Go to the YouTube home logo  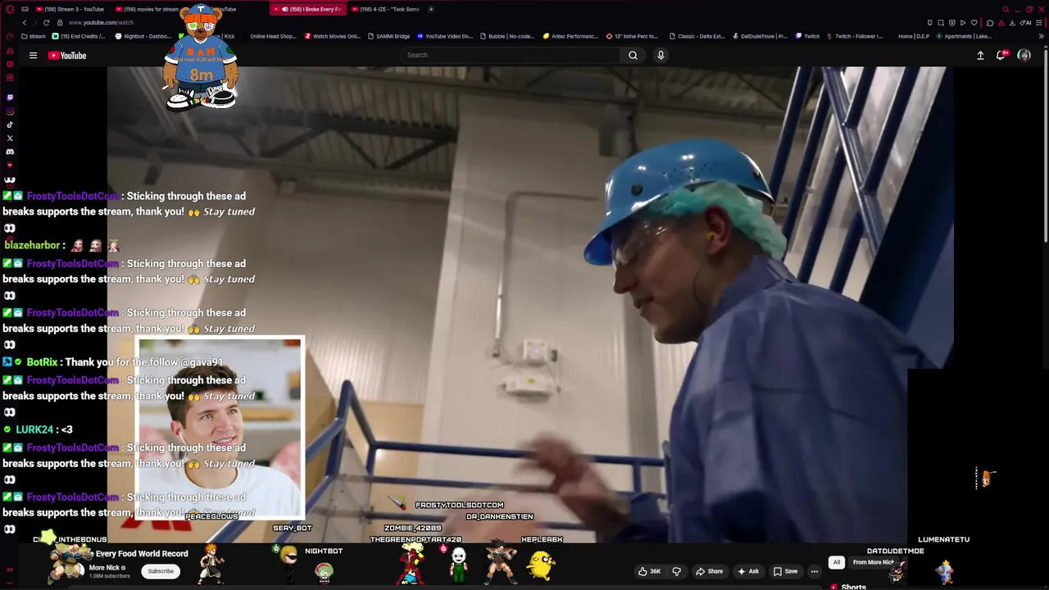(x=67, y=55)
